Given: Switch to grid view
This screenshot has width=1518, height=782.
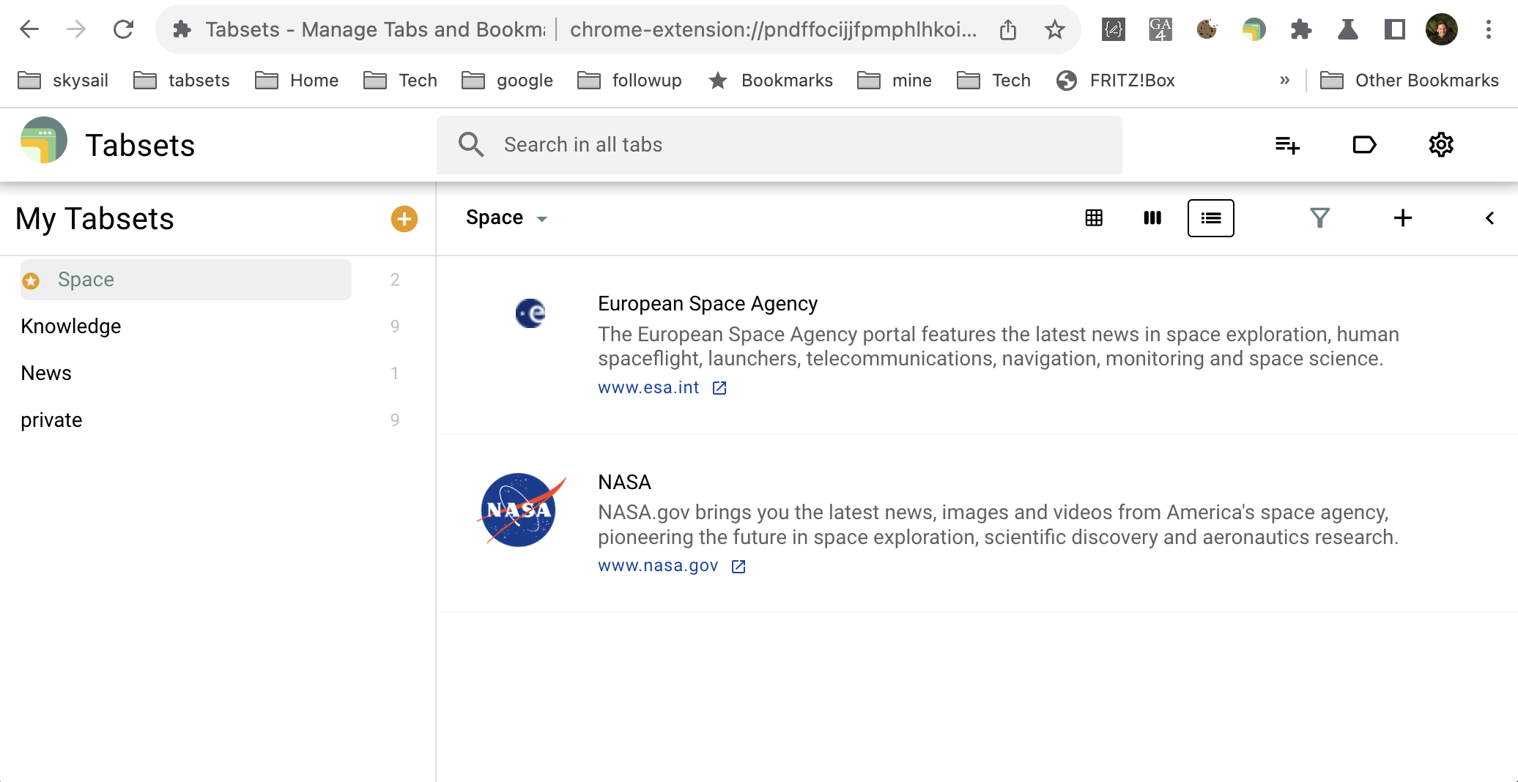Looking at the screenshot, I should point(1094,218).
